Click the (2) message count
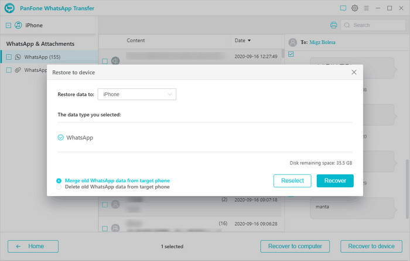Image resolution: width=410 pixels, height=261 pixels. (224, 200)
